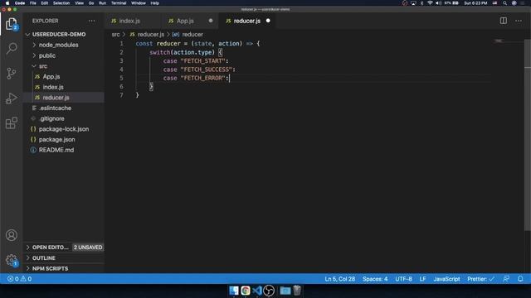Click Ln 5, Col 28 in status bar
This screenshot has height=298, width=531.
[x=340, y=279]
